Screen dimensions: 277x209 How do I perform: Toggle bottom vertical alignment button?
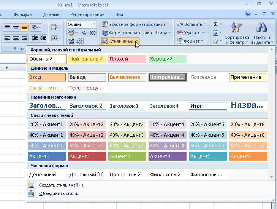point(25,27)
